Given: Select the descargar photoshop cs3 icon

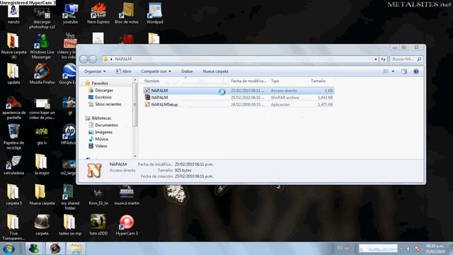Looking at the screenshot, I should [x=42, y=18].
